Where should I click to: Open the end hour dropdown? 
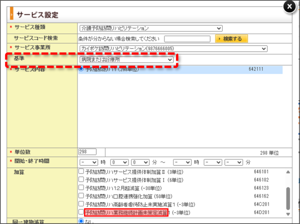coord(182,162)
